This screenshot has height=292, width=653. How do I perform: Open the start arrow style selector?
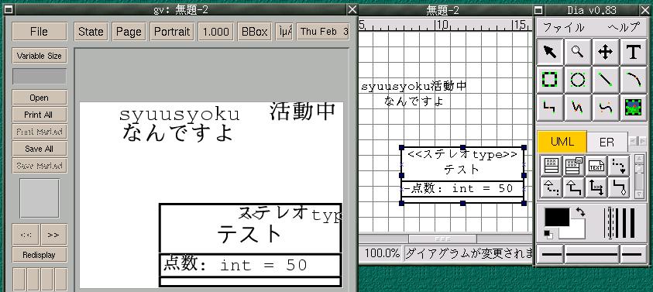click(x=550, y=254)
